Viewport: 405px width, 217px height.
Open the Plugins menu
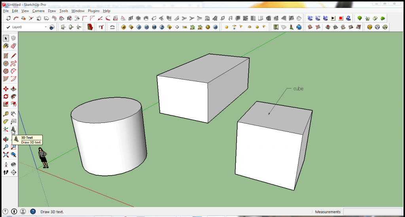click(93, 11)
